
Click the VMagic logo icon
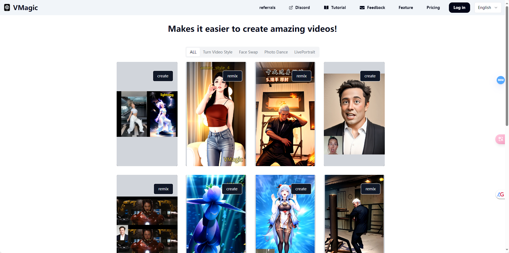pos(7,7)
